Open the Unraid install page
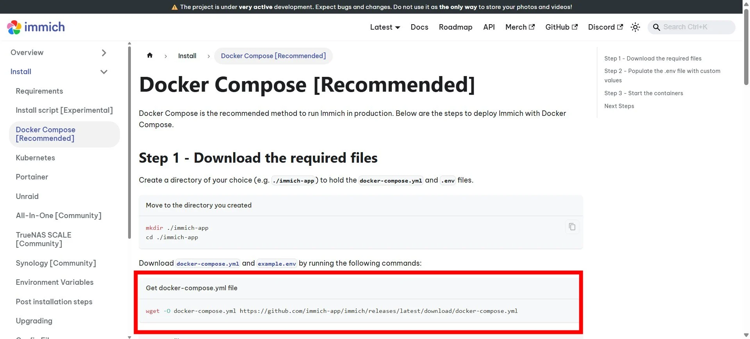The width and height of the screenshot is (750, 339). (27, 196)
